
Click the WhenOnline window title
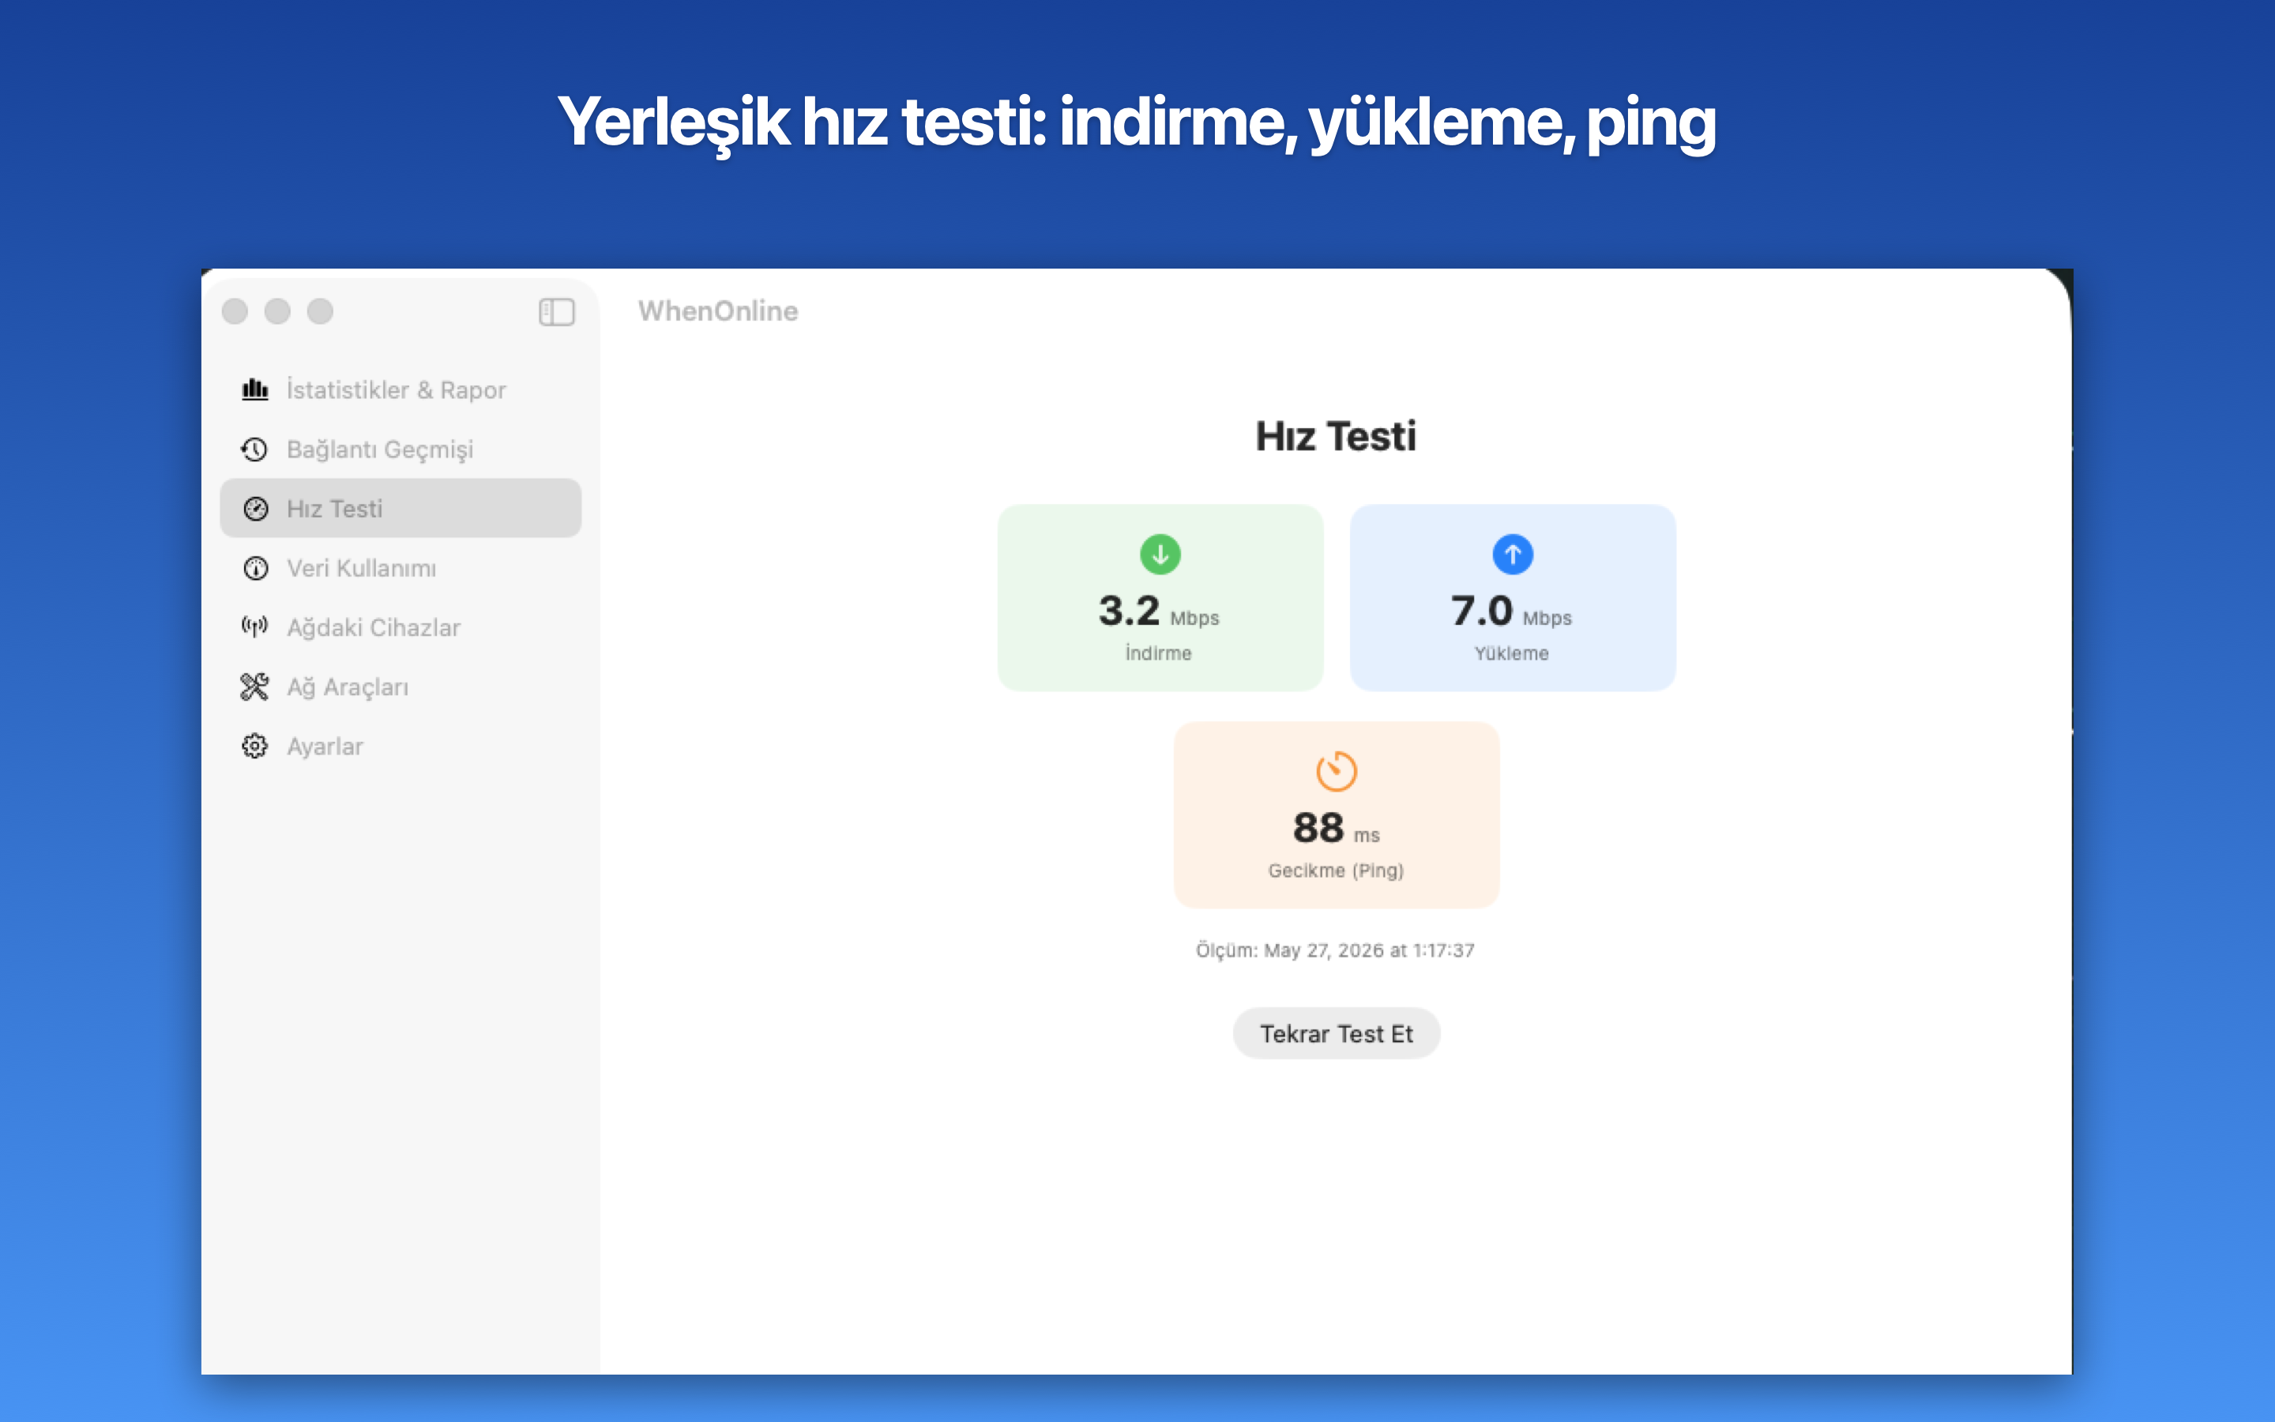click(x=718, y=311)
